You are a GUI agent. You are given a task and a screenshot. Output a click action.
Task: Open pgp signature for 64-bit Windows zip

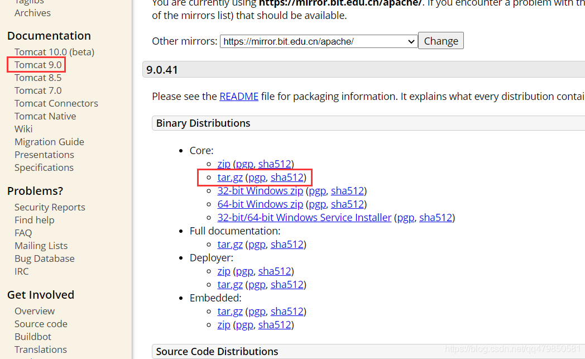[x=317, y=204]
